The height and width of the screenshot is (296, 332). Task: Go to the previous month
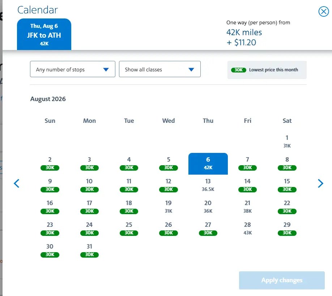pos(17,183)
